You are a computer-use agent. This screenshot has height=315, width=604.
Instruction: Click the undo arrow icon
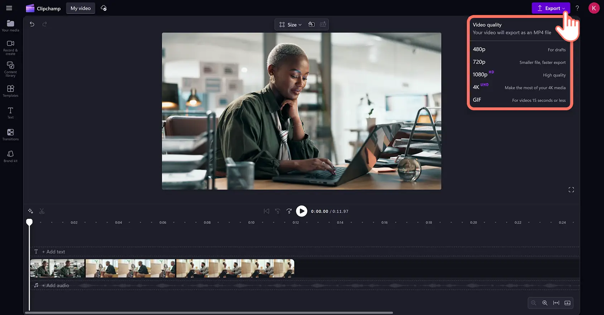(x=32, y=24)
